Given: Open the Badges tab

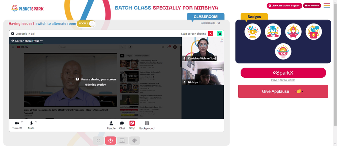Looking at the screenshot, I should click(x=254, y=17).
